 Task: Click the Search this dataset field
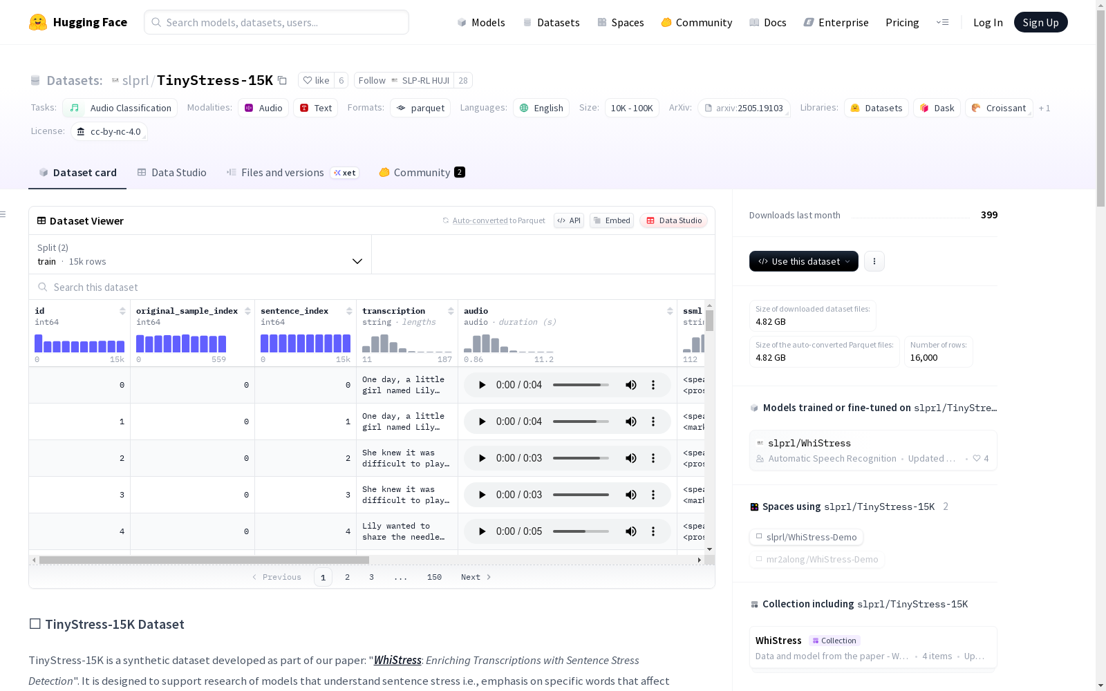pyautogui.click(x=372, y=287)
